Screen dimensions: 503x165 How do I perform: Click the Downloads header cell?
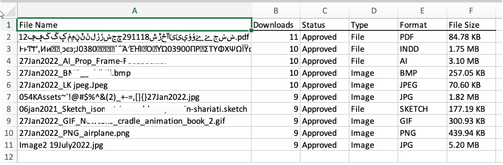pyautogui.click(x=276, y=25)
